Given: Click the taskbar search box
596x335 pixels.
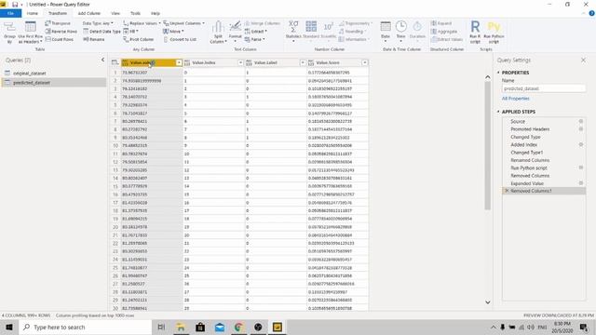Looking at the screenshot, I should point(86,327).
